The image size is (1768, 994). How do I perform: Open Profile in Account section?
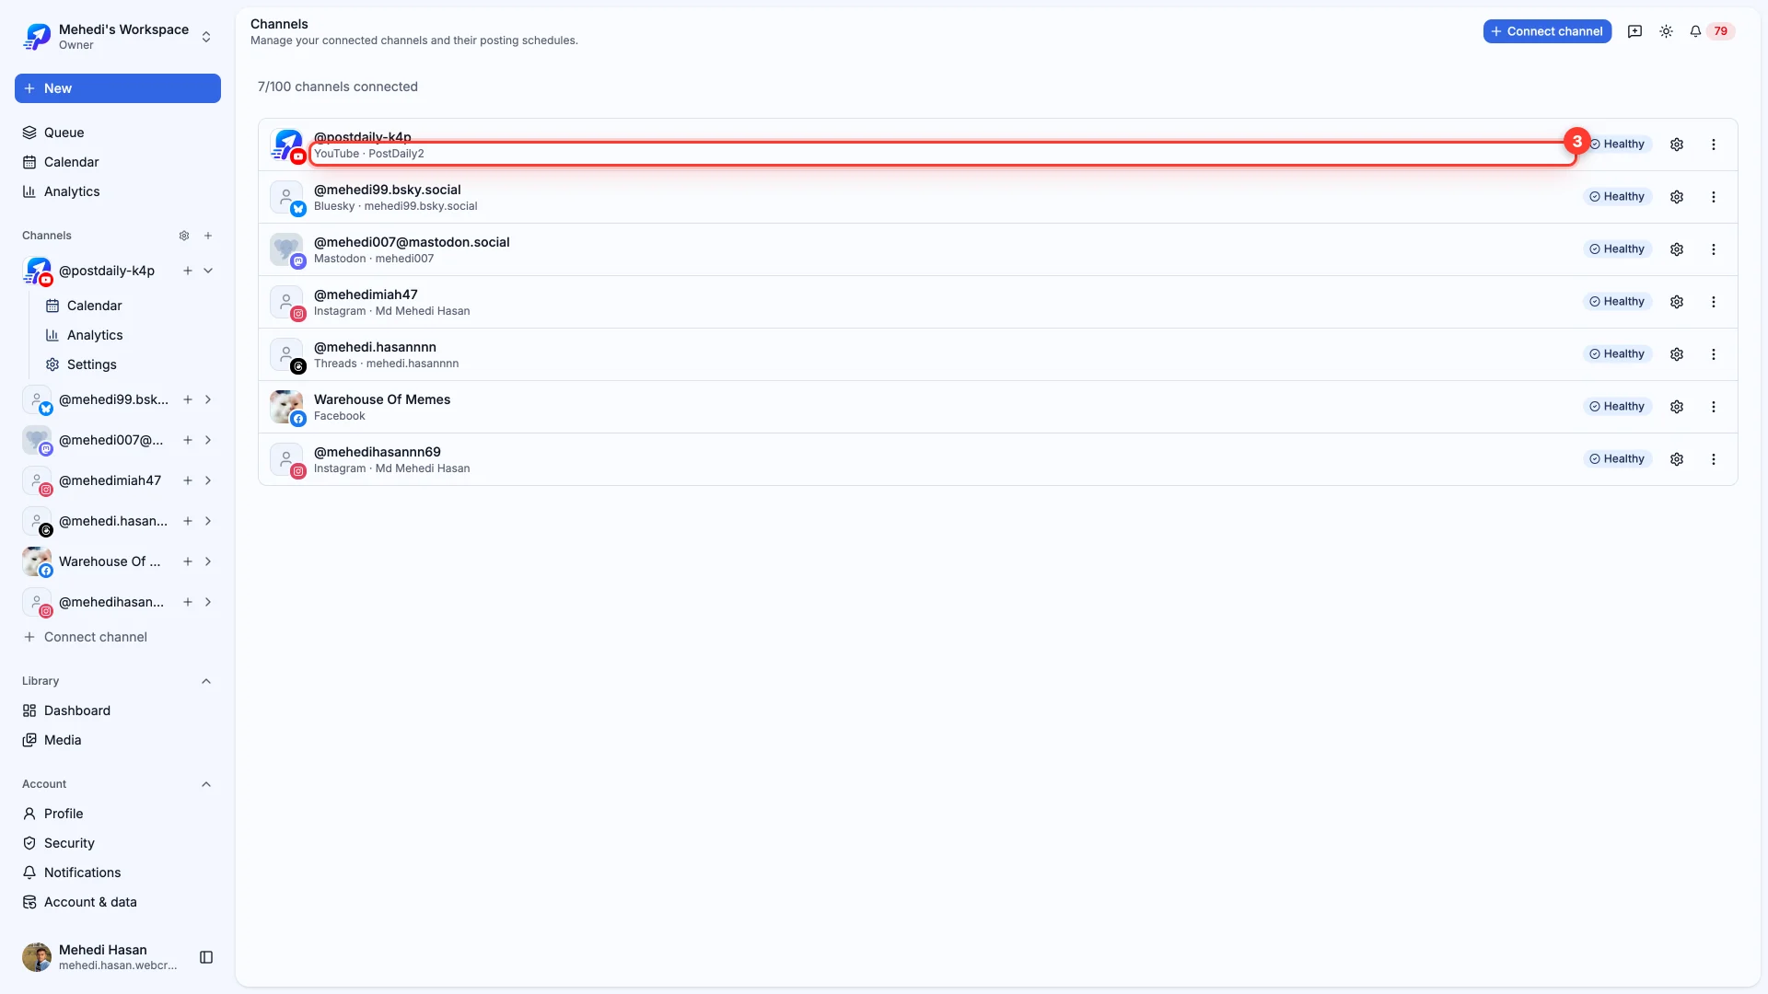point(118,814)
